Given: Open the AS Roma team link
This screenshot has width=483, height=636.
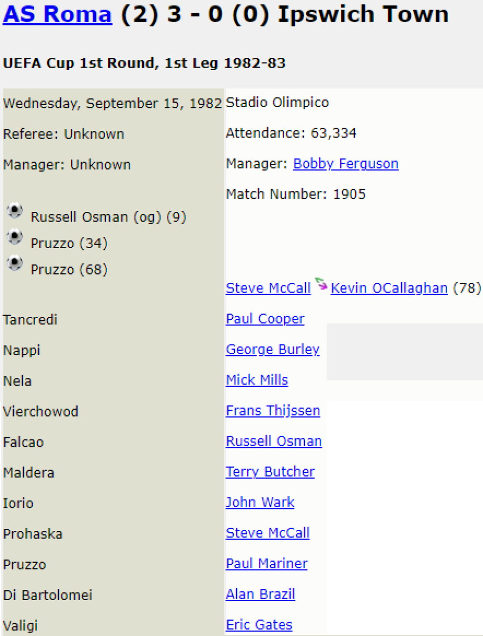Looking at the screenshot, I should [57, 15].
